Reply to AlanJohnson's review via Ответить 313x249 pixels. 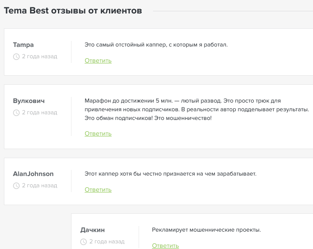(x=98, y=189)
